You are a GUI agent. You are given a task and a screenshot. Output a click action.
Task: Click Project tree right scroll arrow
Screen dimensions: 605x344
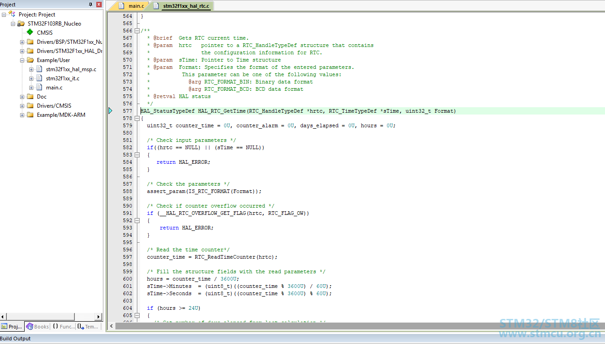tap(99, 317)
